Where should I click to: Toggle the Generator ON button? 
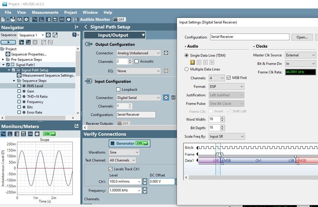129,143
